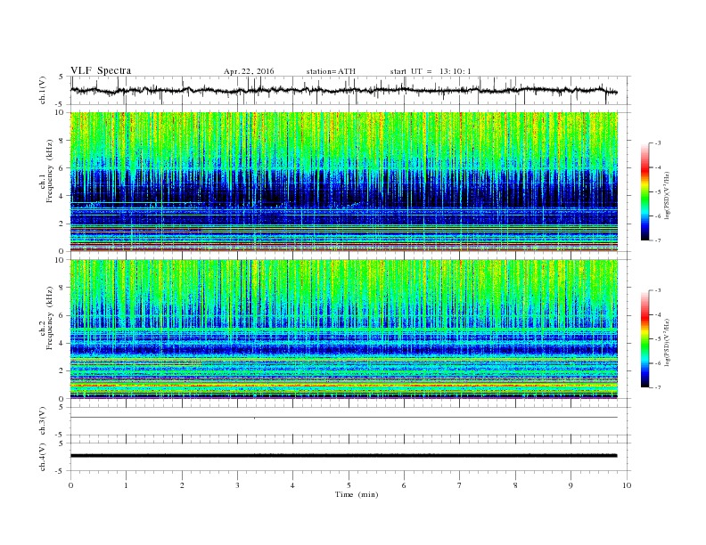Screen dimensions: 706x545
Task: Click the time axis tick label "4"
Action: point(292,485)
